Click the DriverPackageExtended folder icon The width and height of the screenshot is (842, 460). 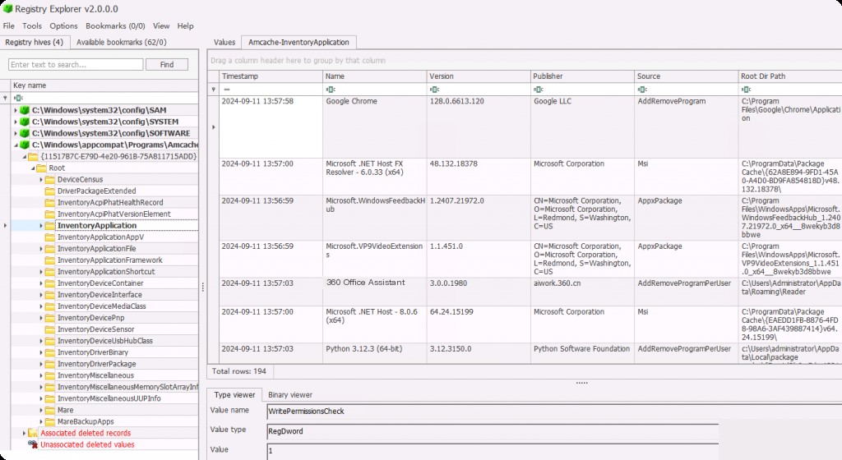click(x=50, y=191)
